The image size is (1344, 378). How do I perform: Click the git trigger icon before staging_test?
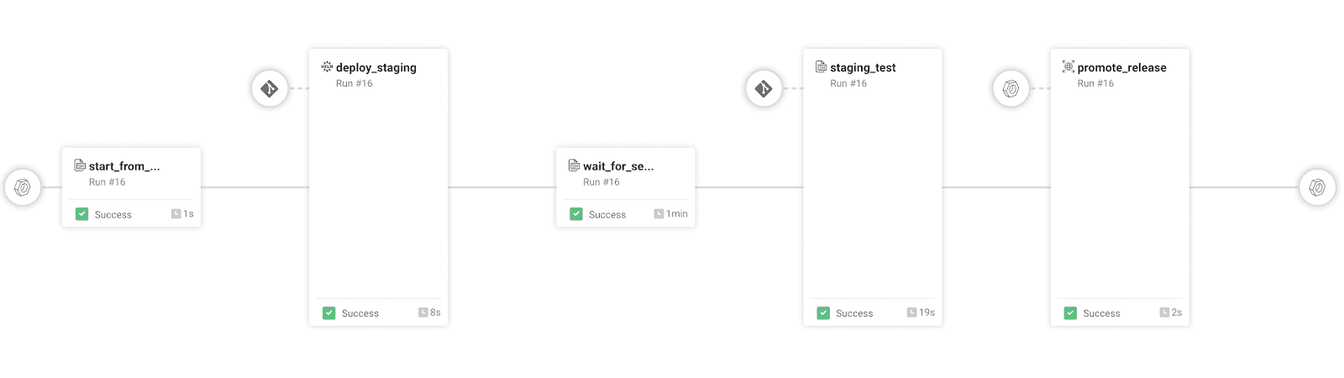[x=764, y=88]
